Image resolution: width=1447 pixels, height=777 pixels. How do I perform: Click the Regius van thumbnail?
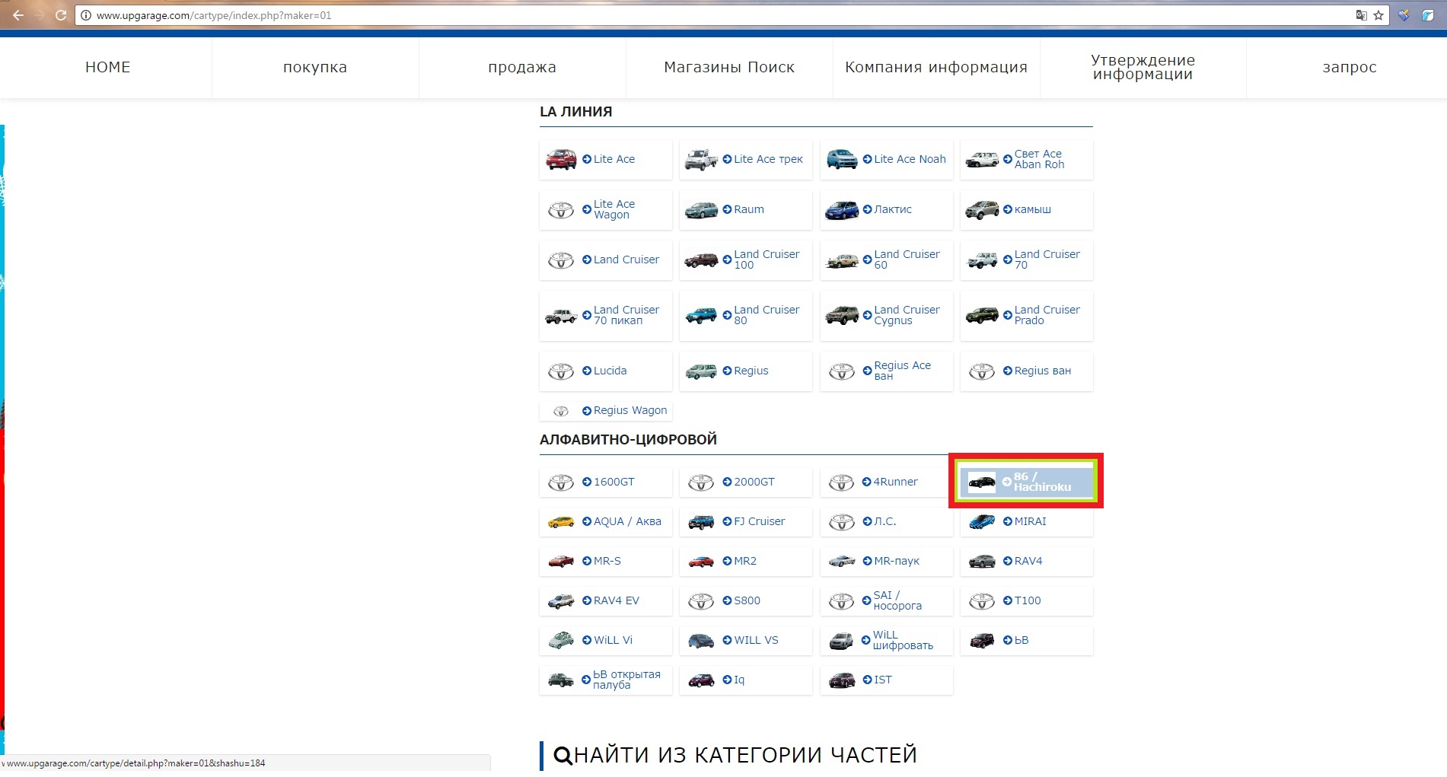pos(701,371)
